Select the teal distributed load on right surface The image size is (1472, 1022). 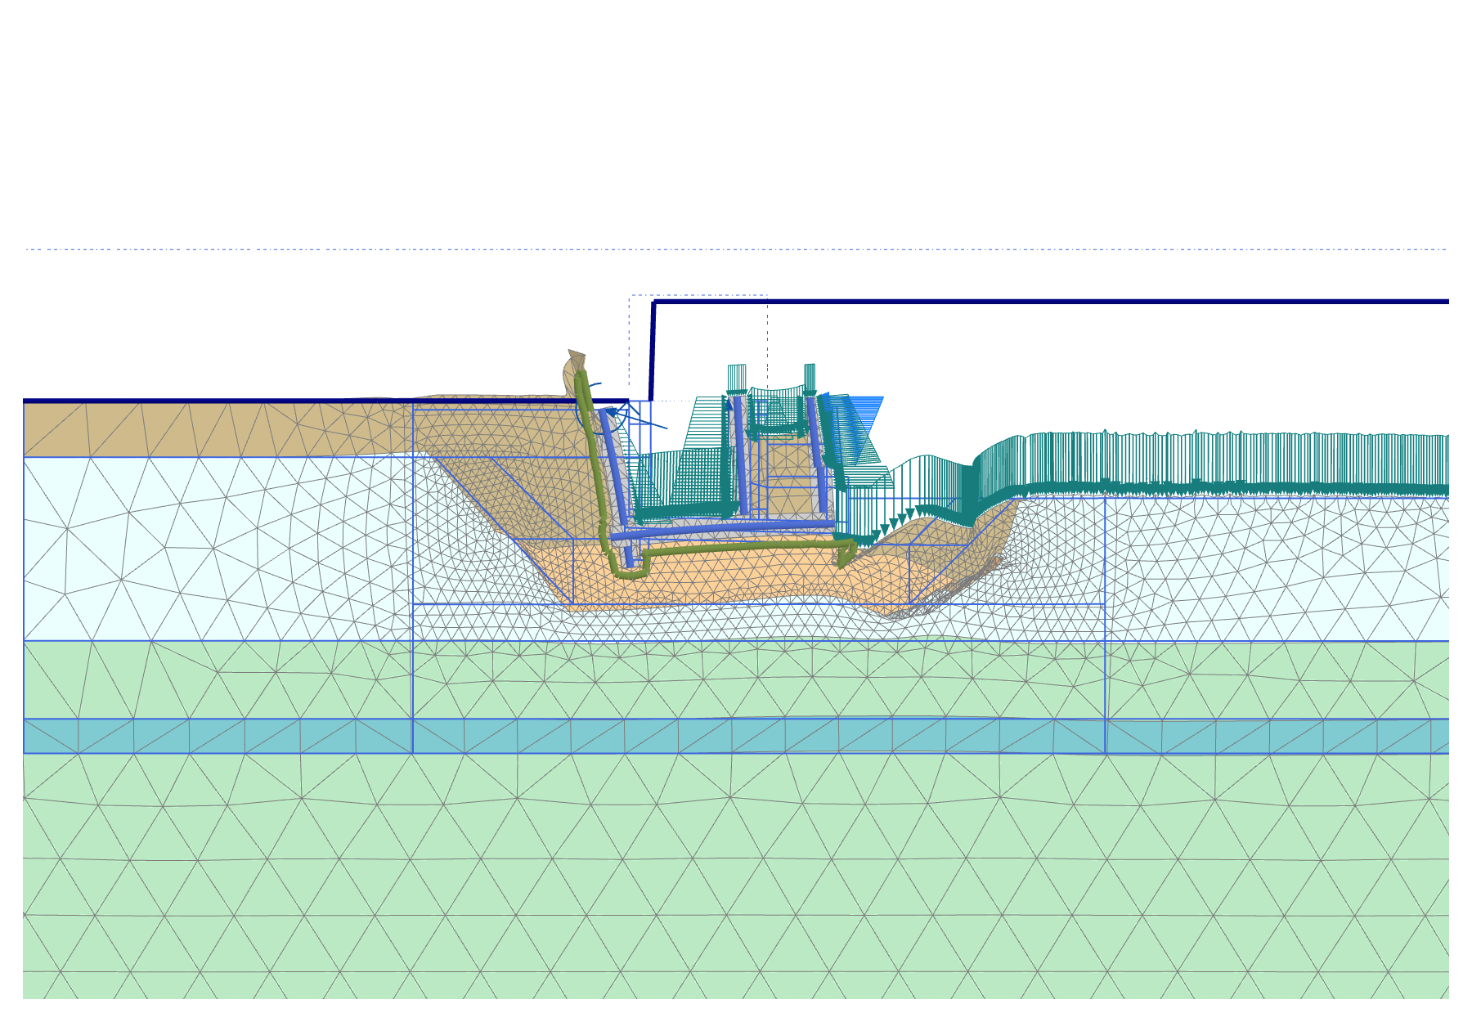pos(1210,464)
